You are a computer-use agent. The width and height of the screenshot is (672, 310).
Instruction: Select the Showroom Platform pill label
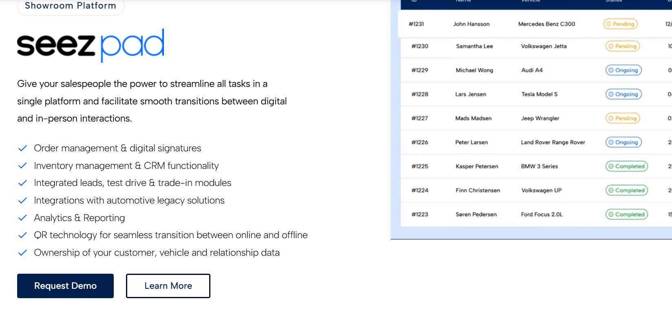[71, 6]
